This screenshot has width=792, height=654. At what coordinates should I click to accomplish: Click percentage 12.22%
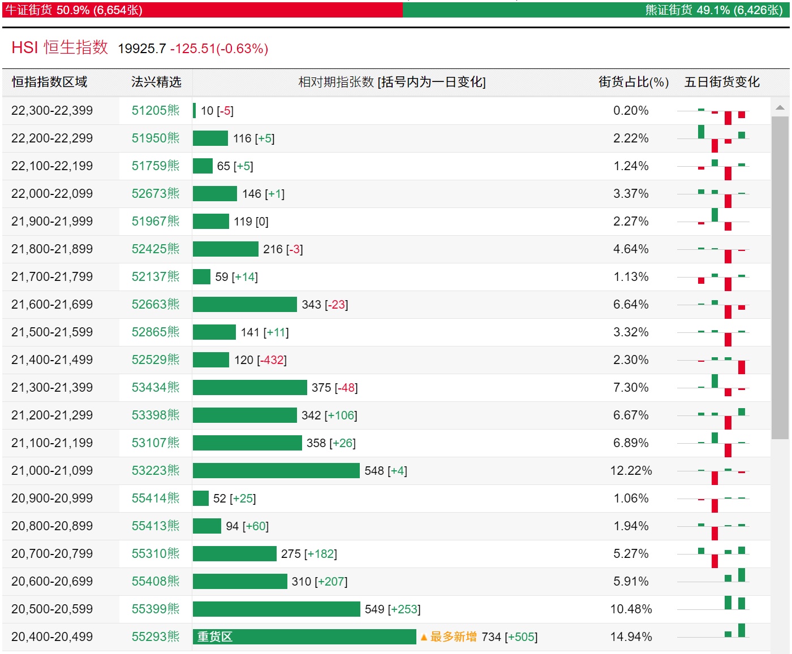pos(631,470)
